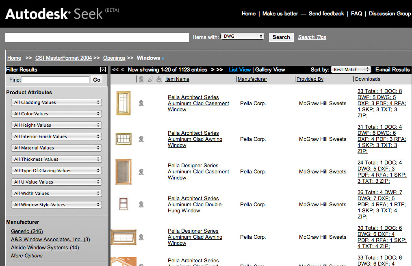Expand All Height Values dropdown
Screen dimensions: 412x266
[x=56, y=125]
